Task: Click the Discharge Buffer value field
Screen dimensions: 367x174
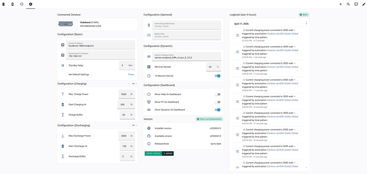Action: coord(128,157)
